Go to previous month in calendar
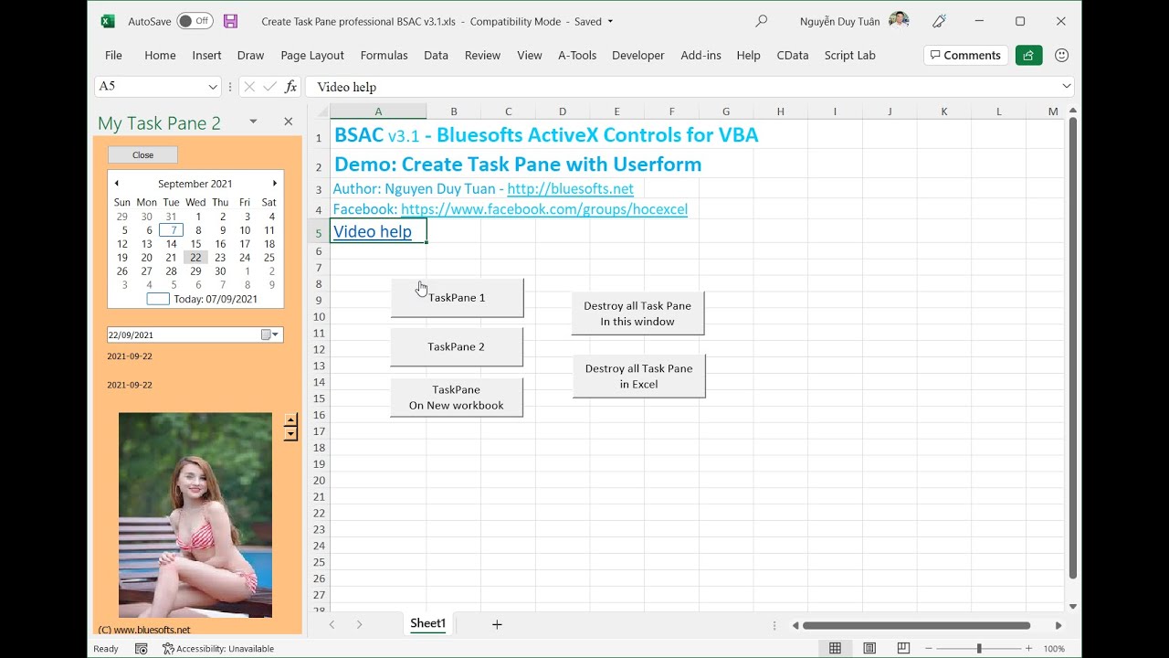The height and width of the screenshot is (658, 1169). point(116,184)
